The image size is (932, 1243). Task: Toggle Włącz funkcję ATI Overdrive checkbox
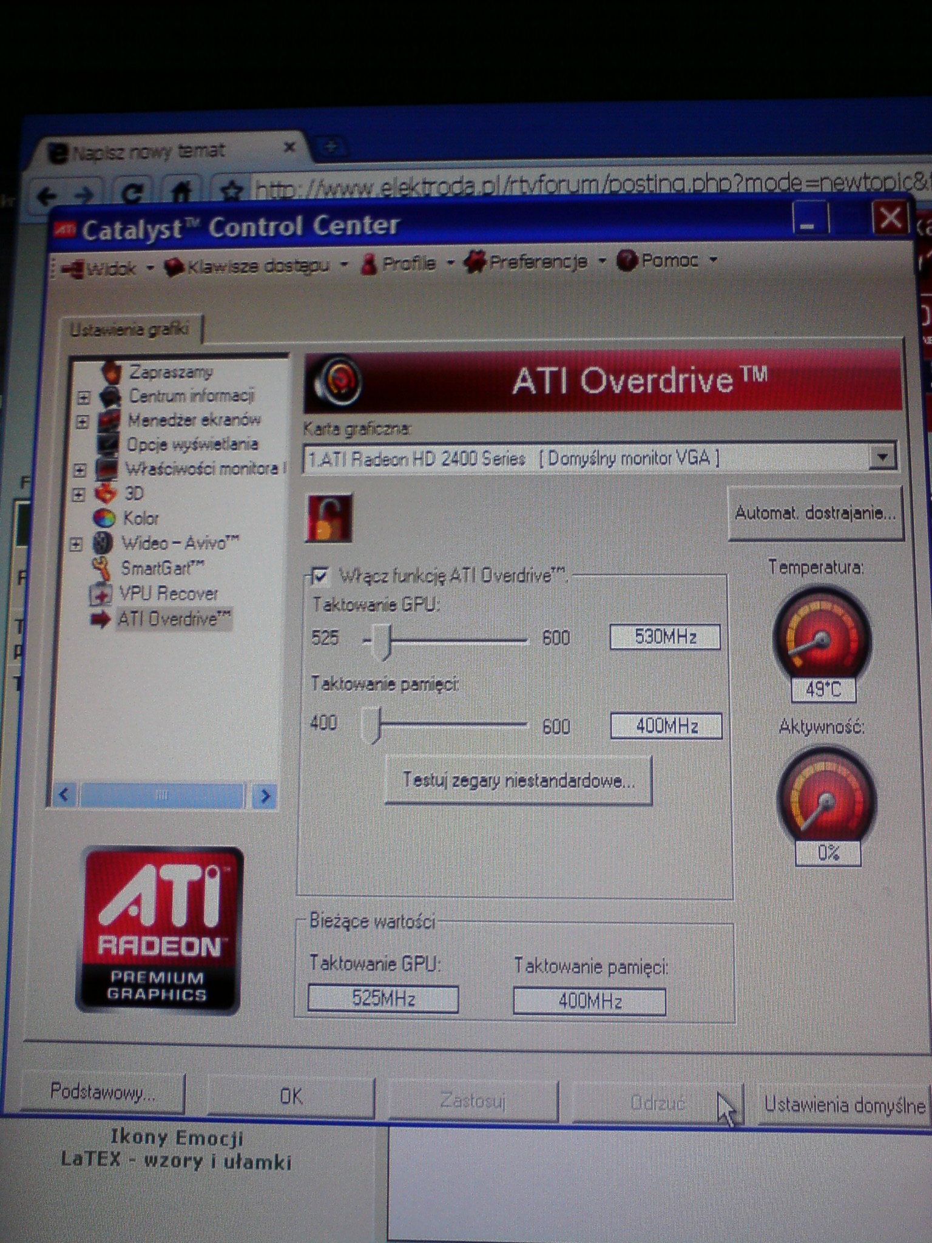point(320,575)
